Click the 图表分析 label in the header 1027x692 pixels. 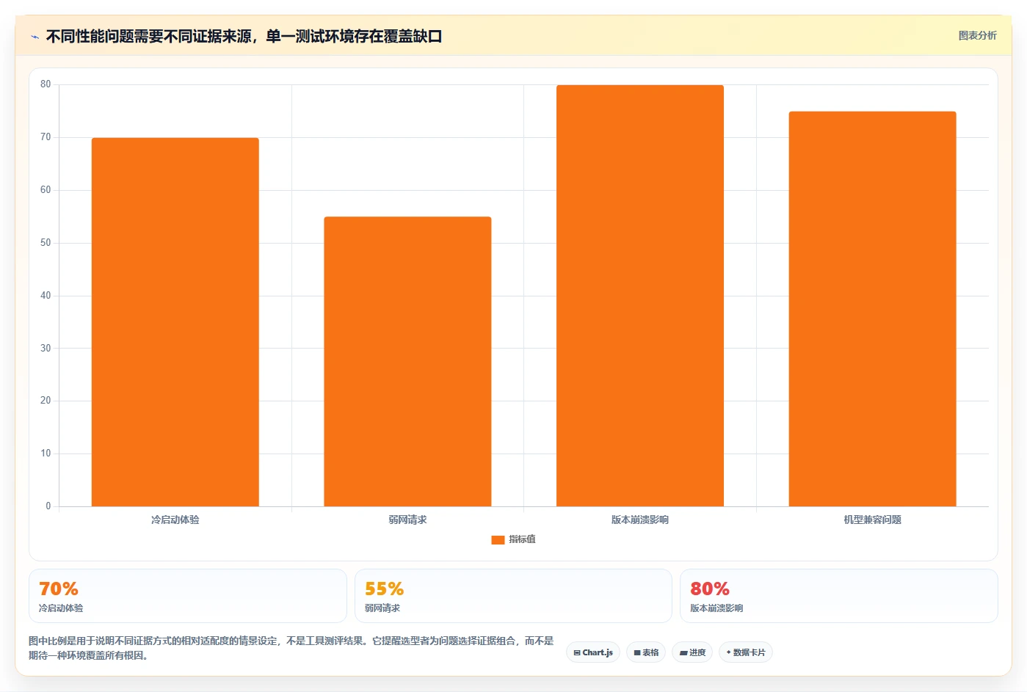(977, 35)
